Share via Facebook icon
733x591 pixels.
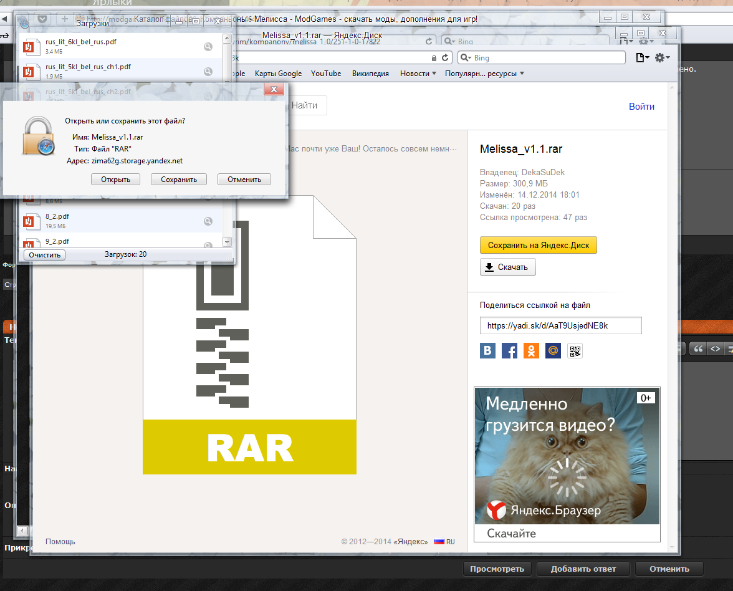point(510,350)
